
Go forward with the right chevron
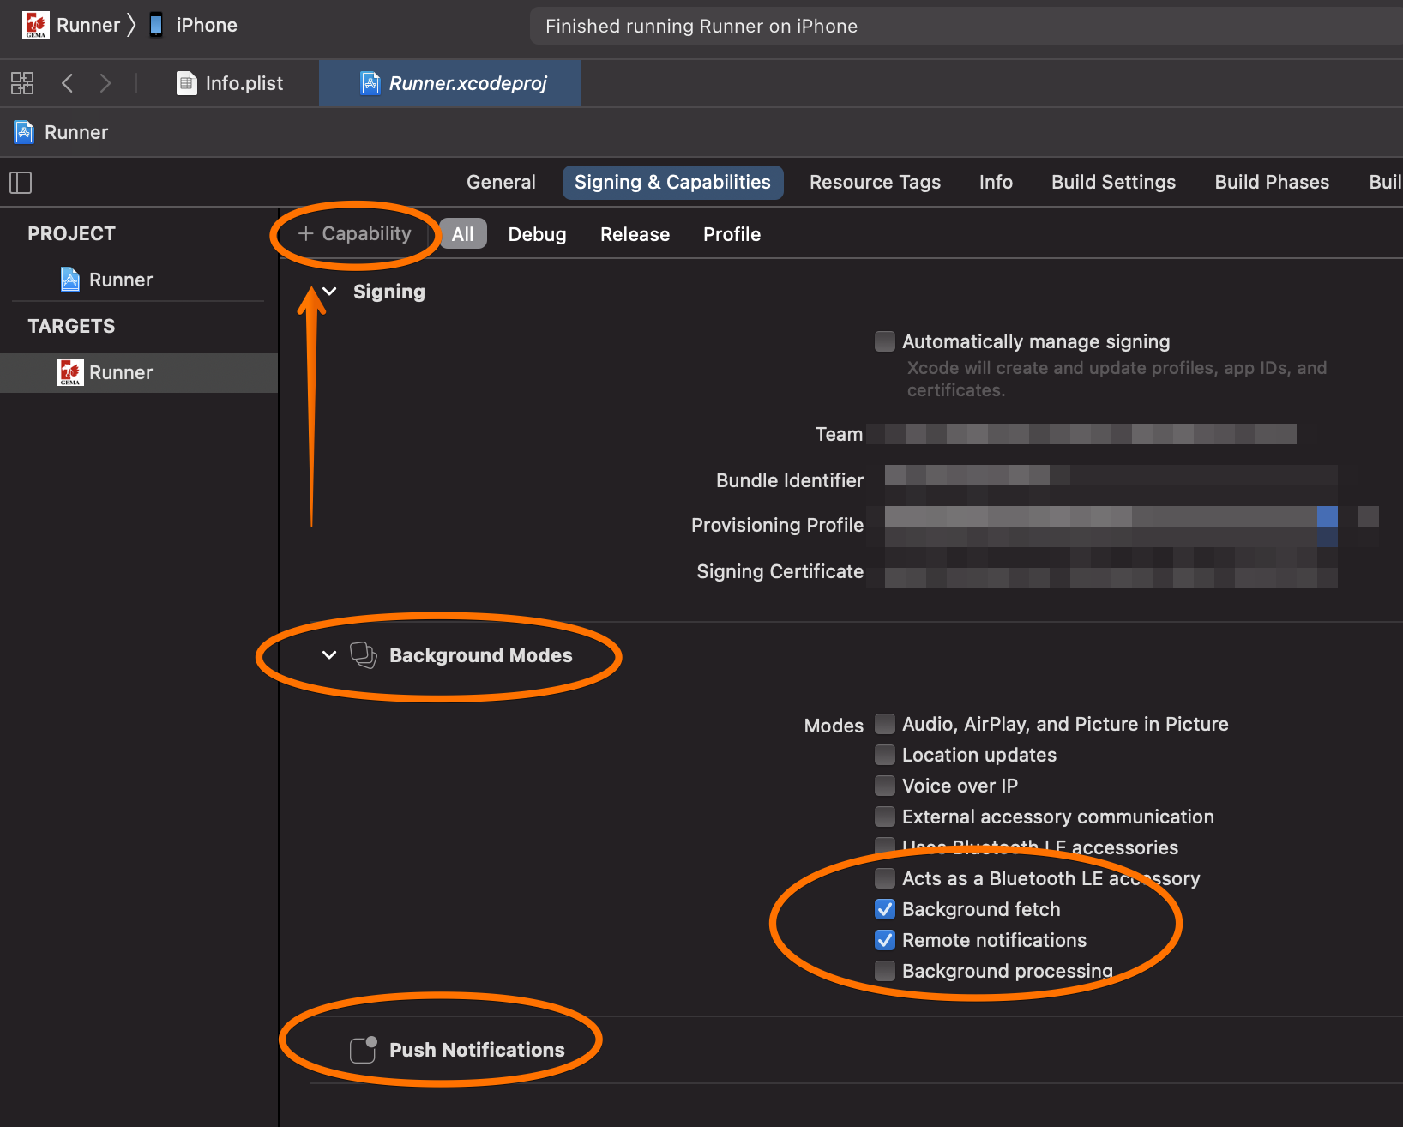tap(105, 83)
